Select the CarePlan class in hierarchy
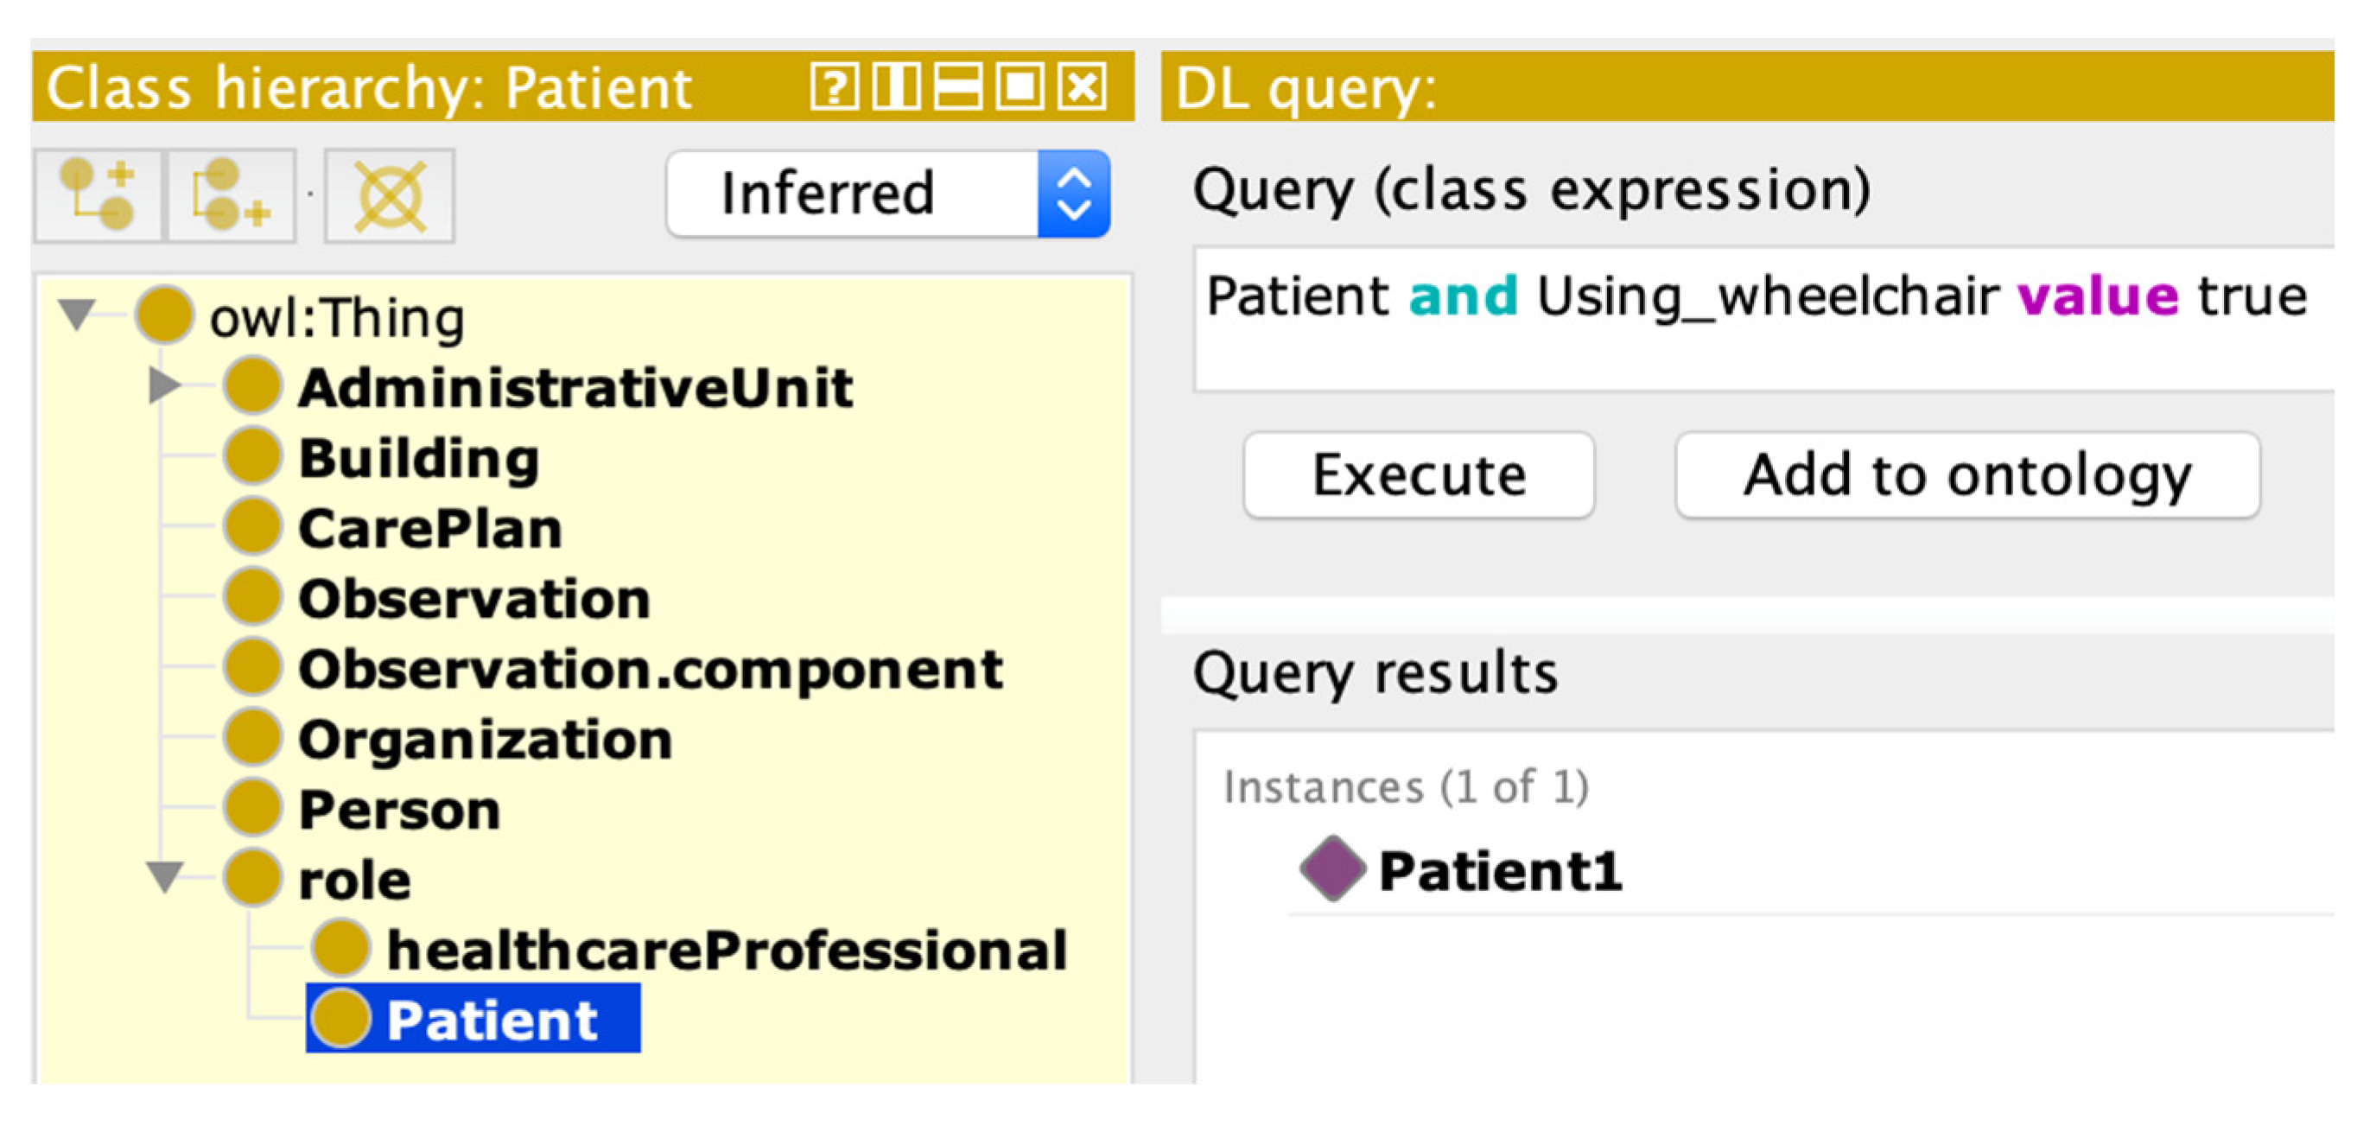 coord(429,529)
